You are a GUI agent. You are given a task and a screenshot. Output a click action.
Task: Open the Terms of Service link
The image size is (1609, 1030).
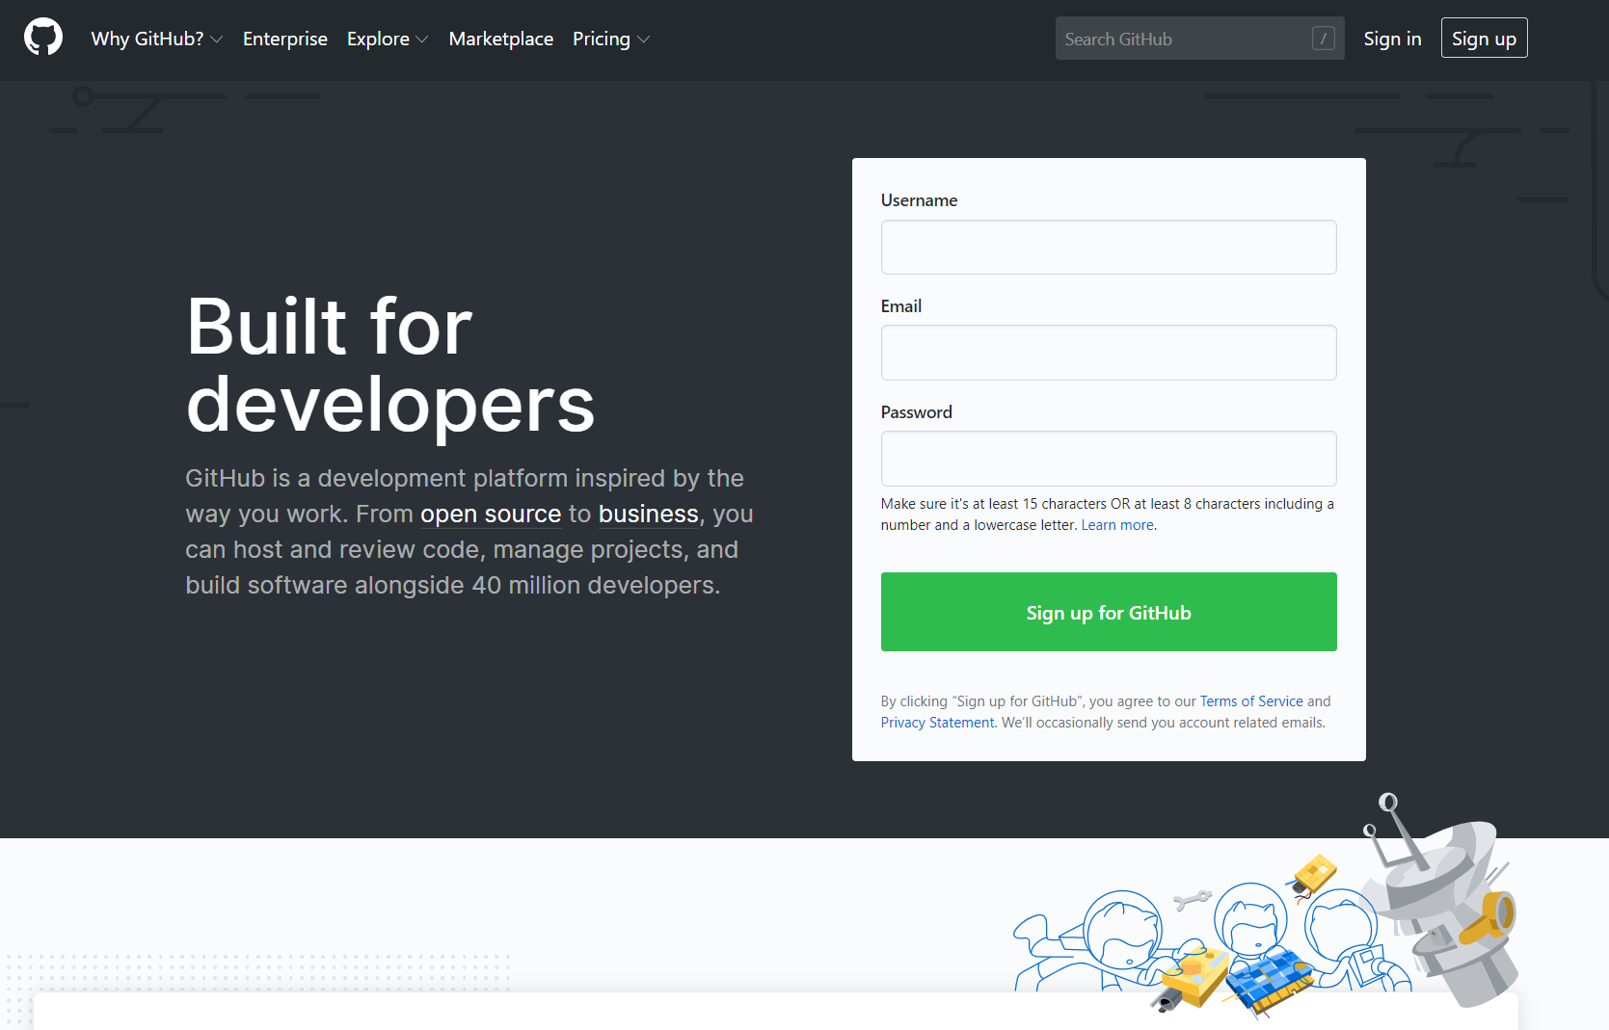coord(1251,701)
